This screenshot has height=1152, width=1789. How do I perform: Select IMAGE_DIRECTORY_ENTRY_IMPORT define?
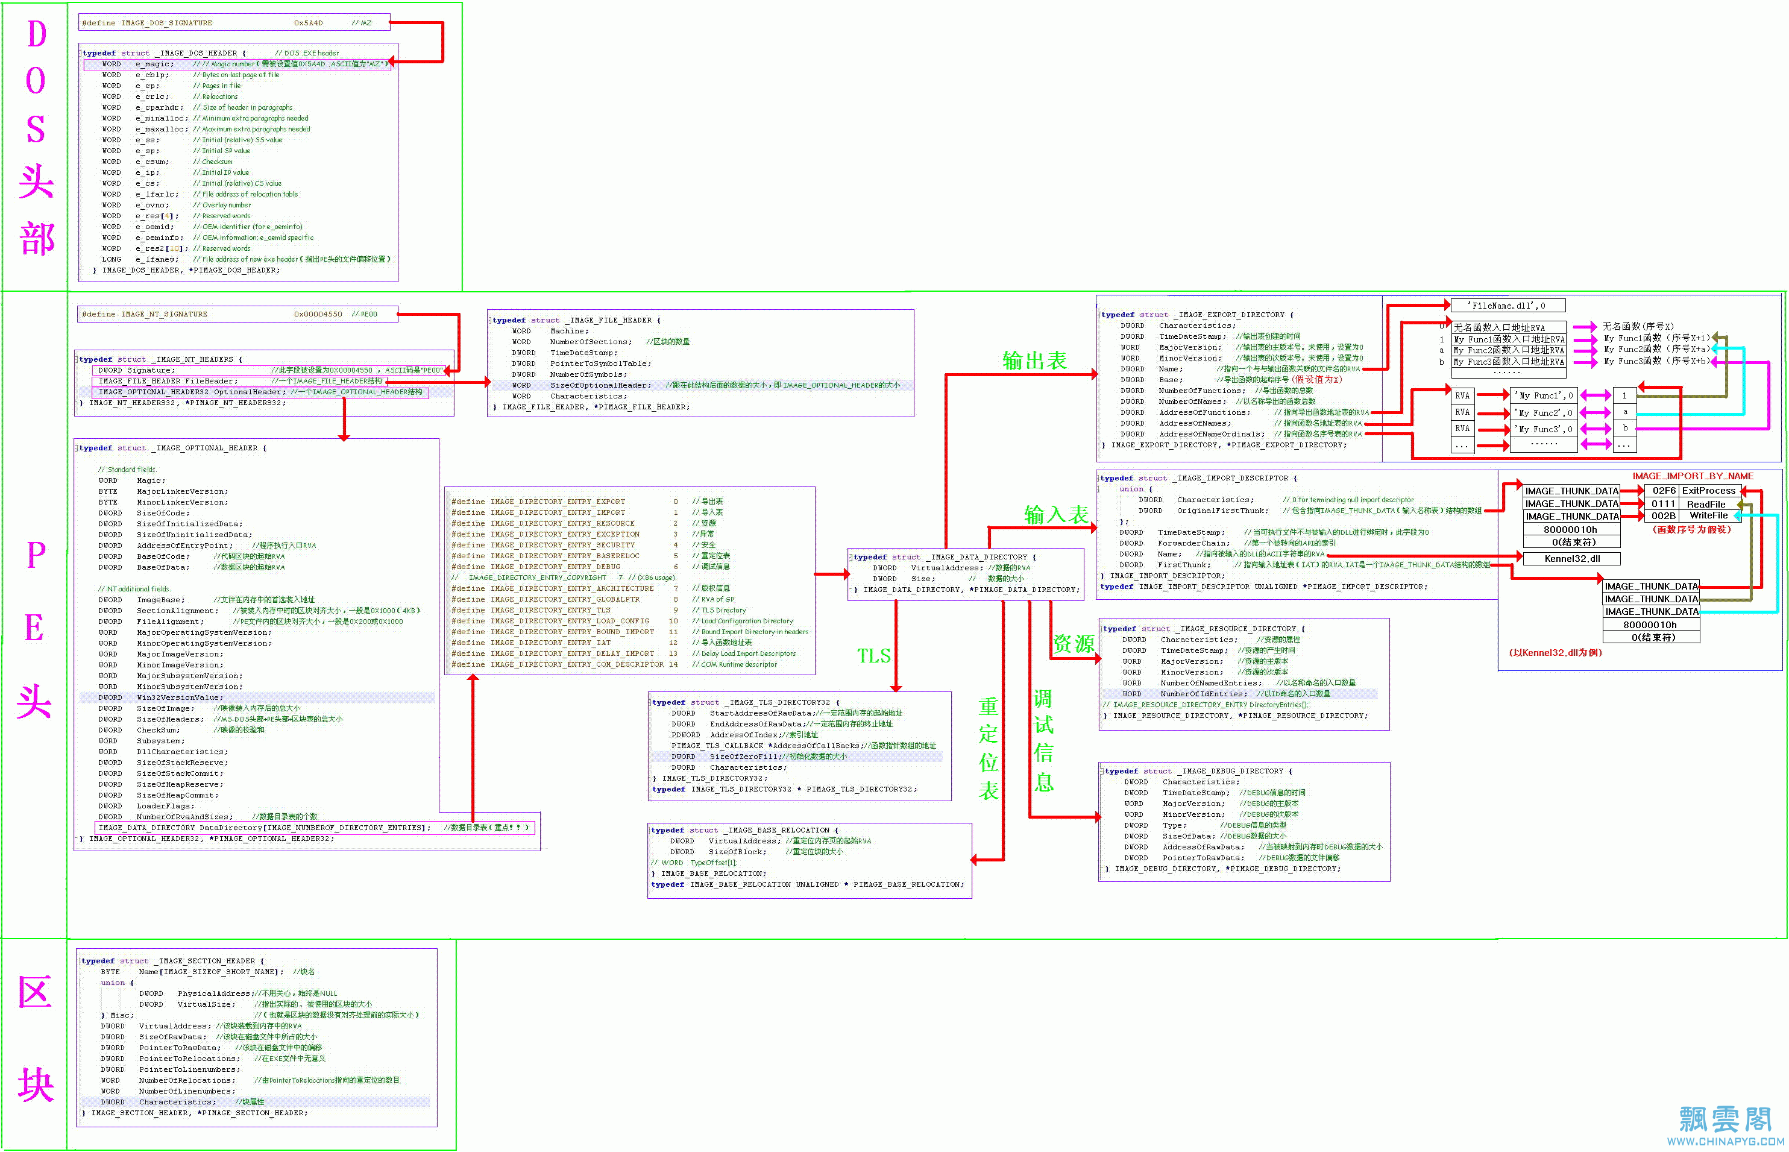pyautogui.click(x=586, y=513)
